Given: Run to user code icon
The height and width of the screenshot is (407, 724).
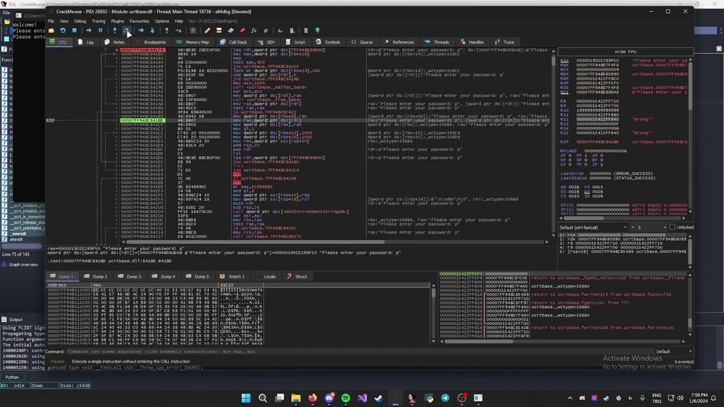Looking at the screenshot, I should (178, 31).
